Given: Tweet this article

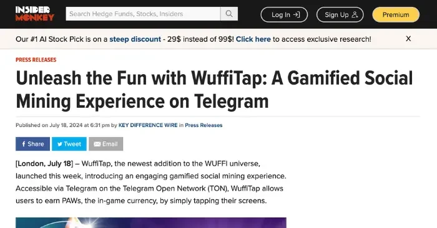Looking at the screenshot, I should (x=69, y=144).
